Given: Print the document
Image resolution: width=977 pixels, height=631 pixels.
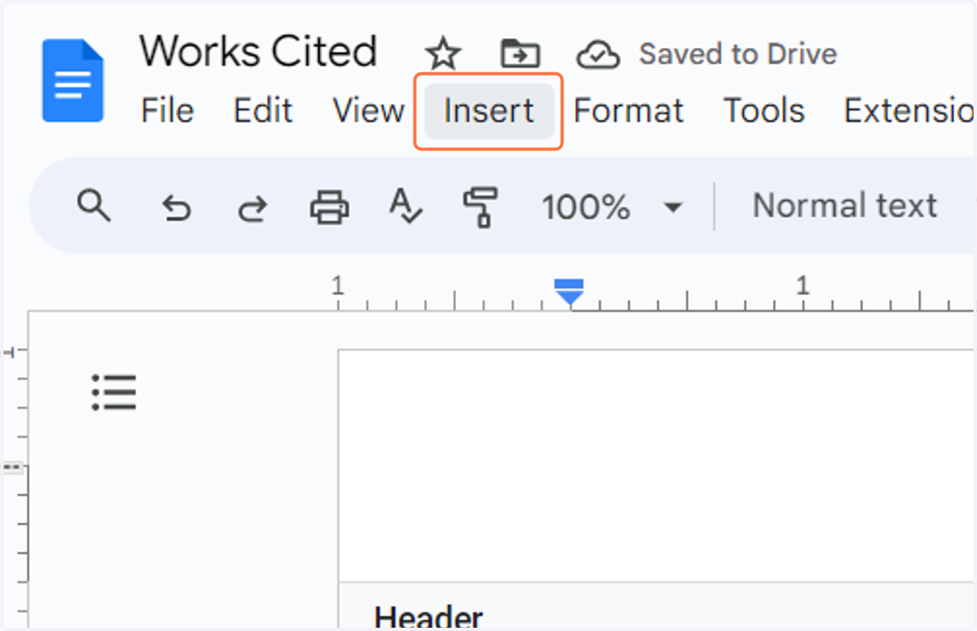Looking at the screenshot, I should tap(330, 207).
